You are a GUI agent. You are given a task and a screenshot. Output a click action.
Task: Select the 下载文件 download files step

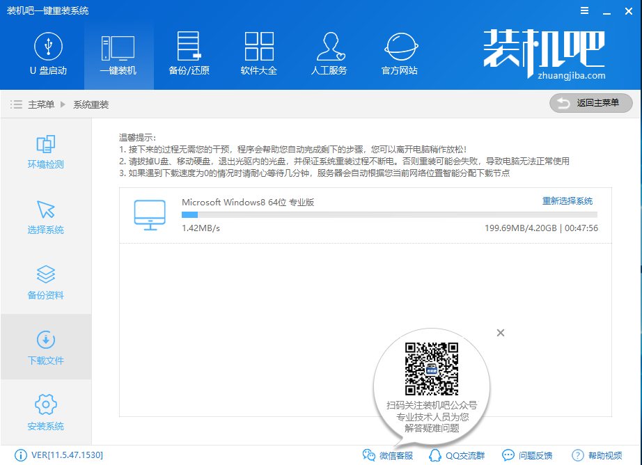coord(46,348)
